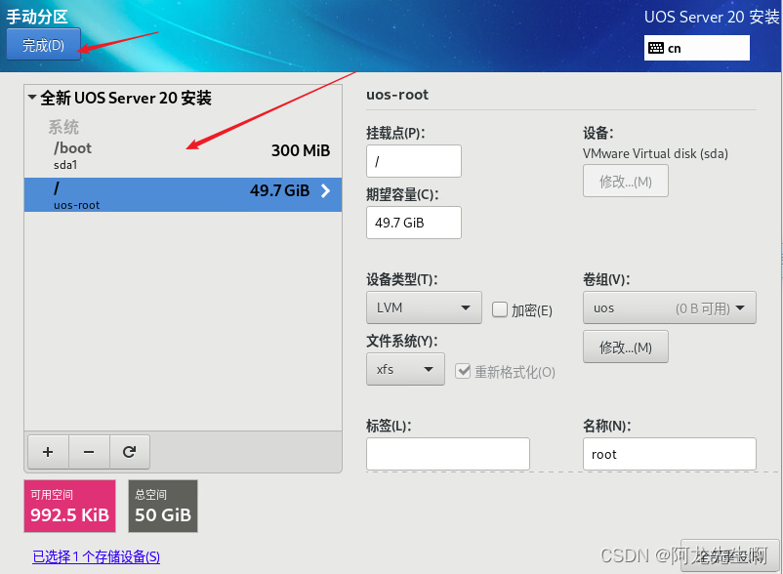Click the chevron arrow on root partition row
The width and height of the screenshot is (783, 574).
coord(325,191)
